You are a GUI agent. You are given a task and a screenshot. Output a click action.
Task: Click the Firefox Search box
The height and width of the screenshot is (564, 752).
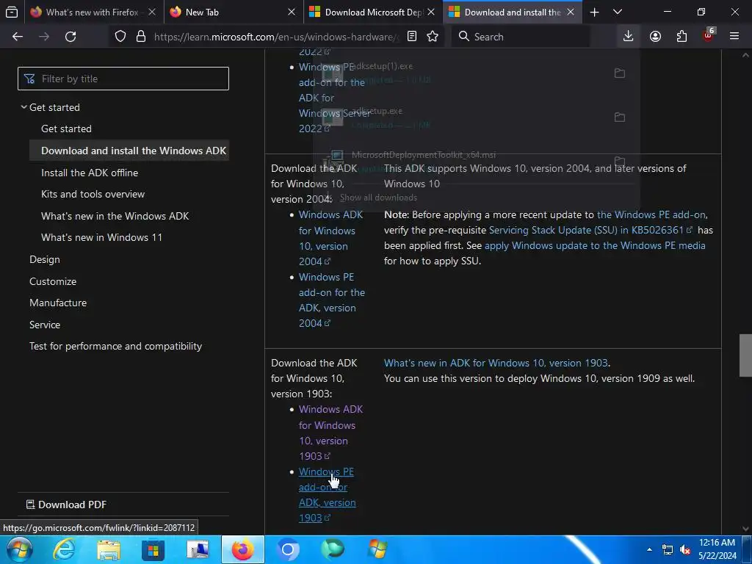(x=521, y=37)
